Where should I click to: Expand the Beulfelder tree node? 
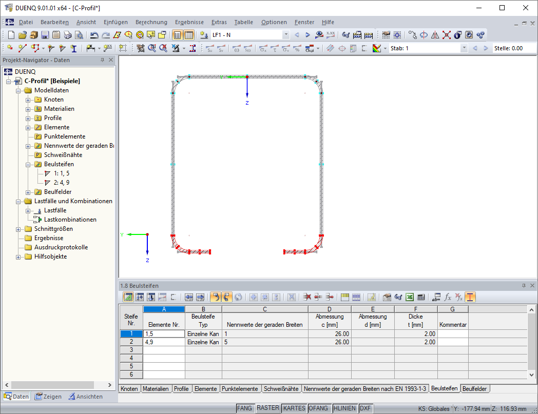click(x=28, y=192)
